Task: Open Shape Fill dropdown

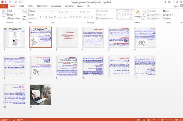Action: tap(152, 11)
